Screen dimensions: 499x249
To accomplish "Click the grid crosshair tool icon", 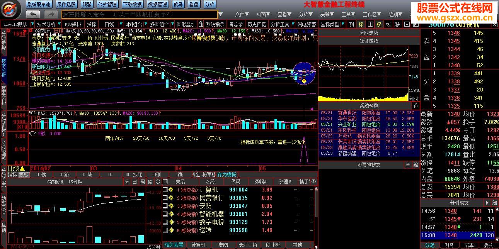I will [370, 24].
